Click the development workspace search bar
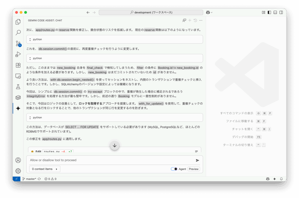This screenshot has width=299, height=198. click(151, 12)
